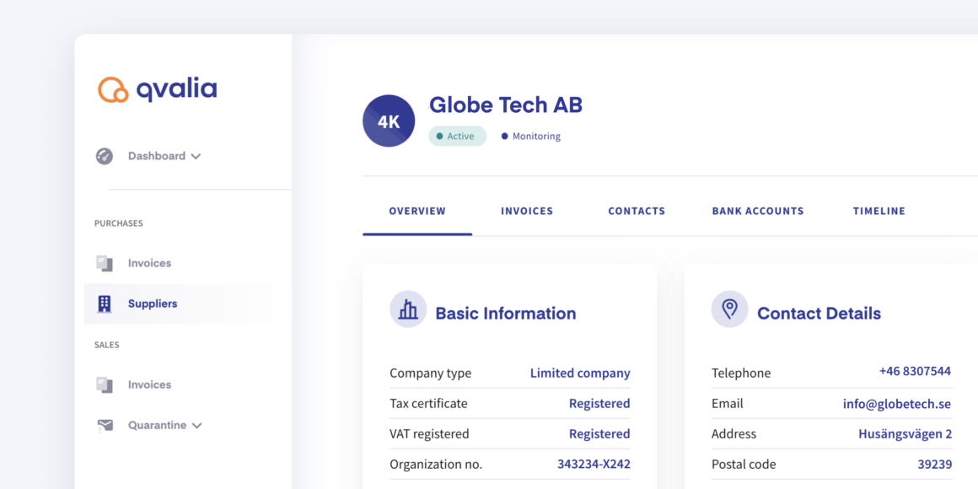Switch to the Invoices tab
978x489 pixels.
click(x=527, y=211)
